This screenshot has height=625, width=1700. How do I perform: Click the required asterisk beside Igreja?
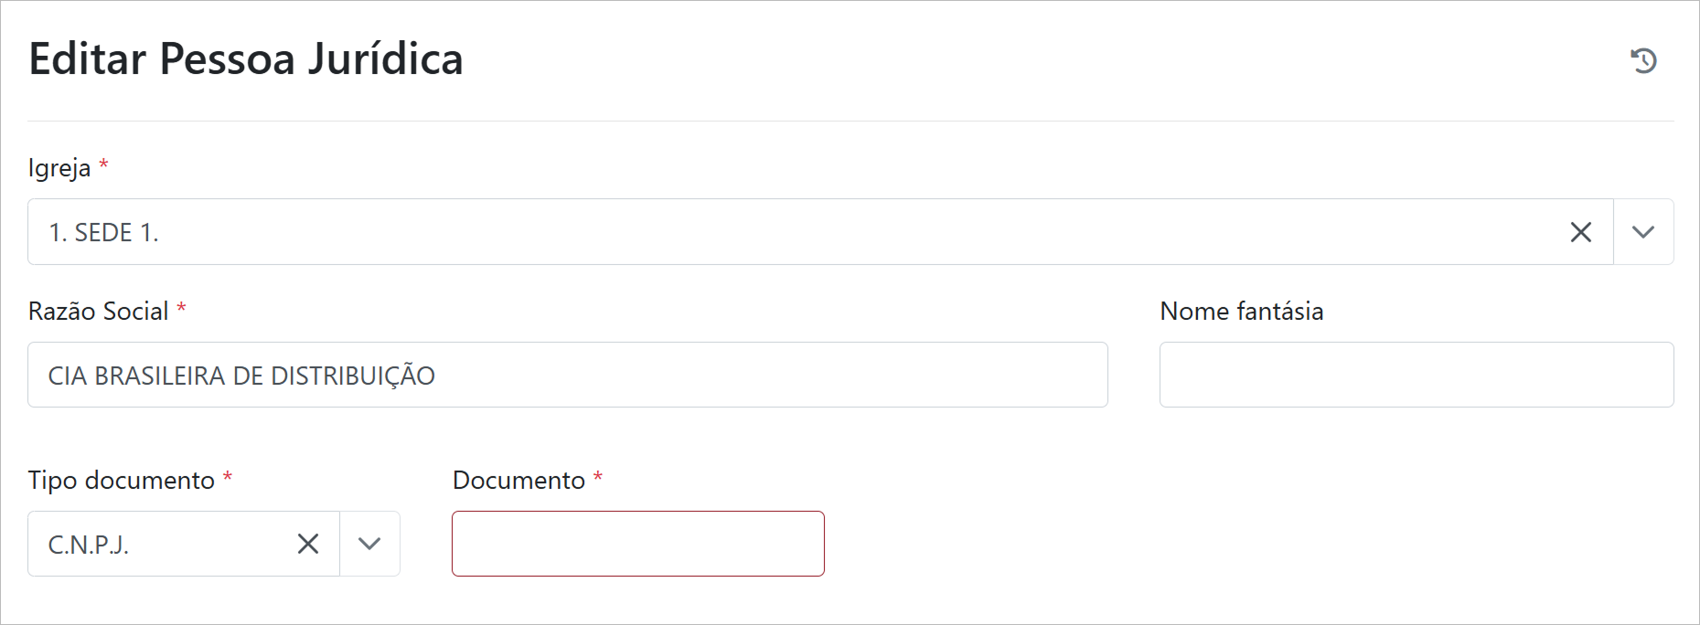103,164
